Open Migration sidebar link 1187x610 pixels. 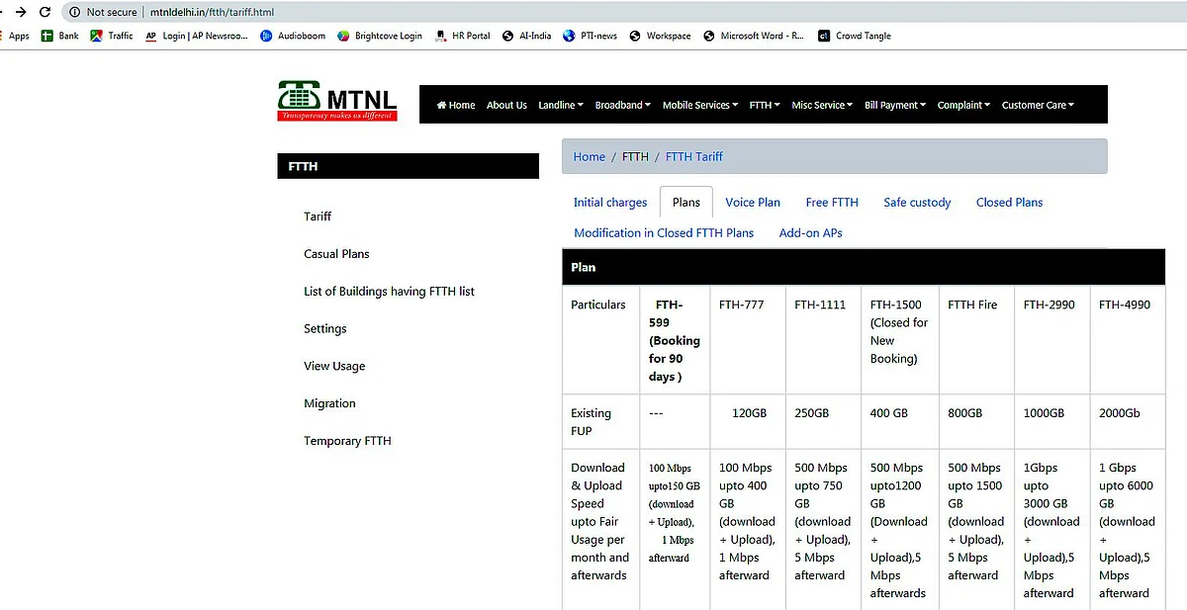point(329,403)
